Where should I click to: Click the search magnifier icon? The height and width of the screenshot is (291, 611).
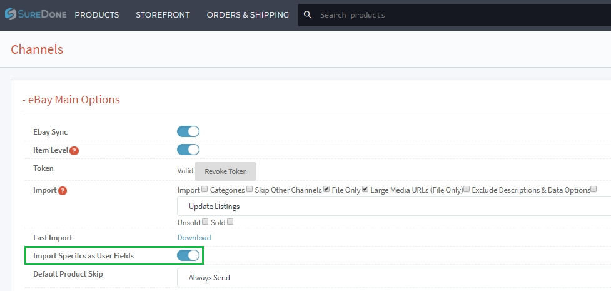(x=308, y=15)
